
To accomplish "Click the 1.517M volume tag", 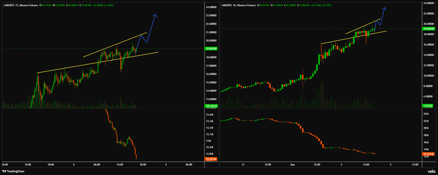I will [x=427, y=106].
